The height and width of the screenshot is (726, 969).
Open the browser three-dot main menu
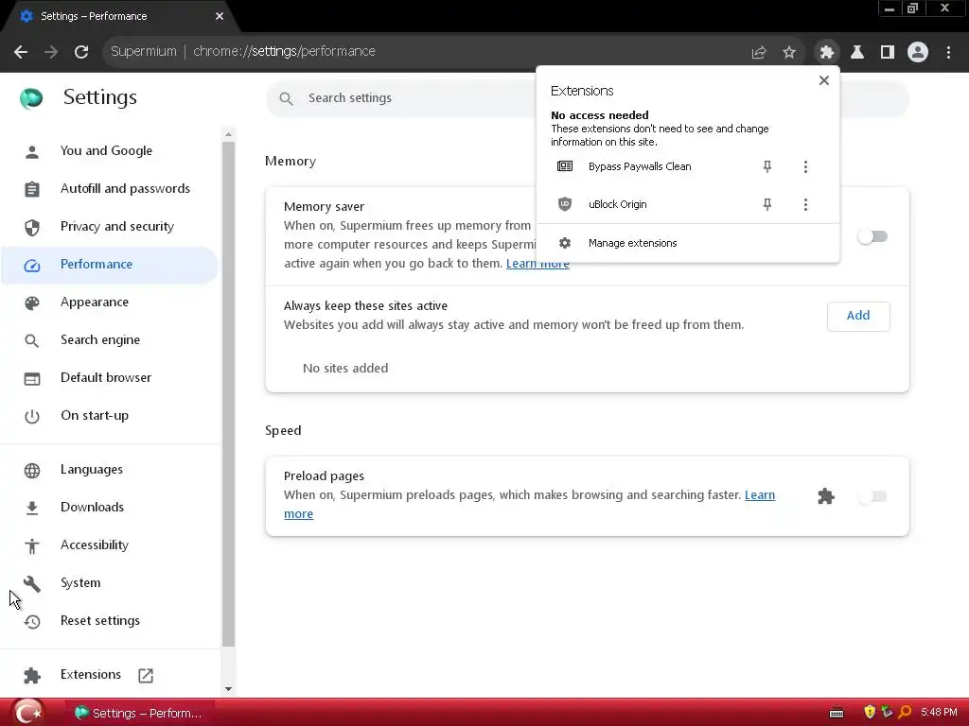(x=948, y=52)
